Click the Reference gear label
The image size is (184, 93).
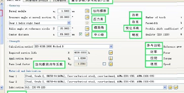click(173, 46)
